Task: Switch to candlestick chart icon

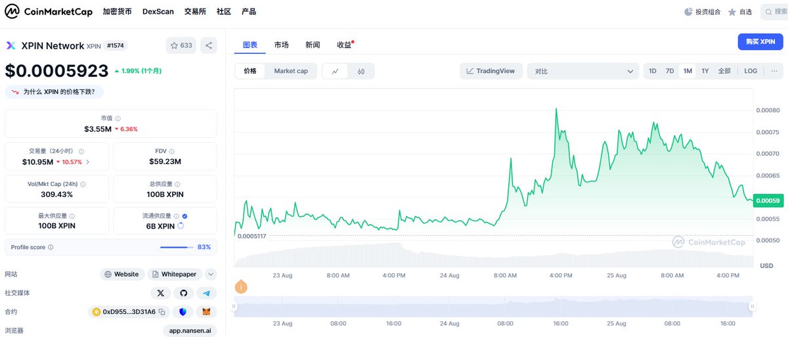Action: (x=361, y=71)
